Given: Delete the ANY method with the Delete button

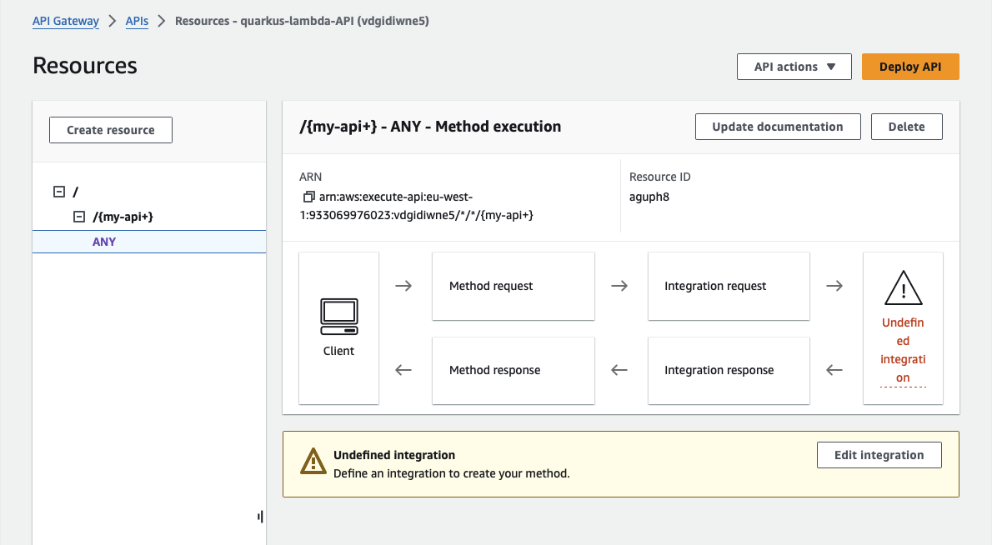Looking at the screenshot, I should 906,127.
